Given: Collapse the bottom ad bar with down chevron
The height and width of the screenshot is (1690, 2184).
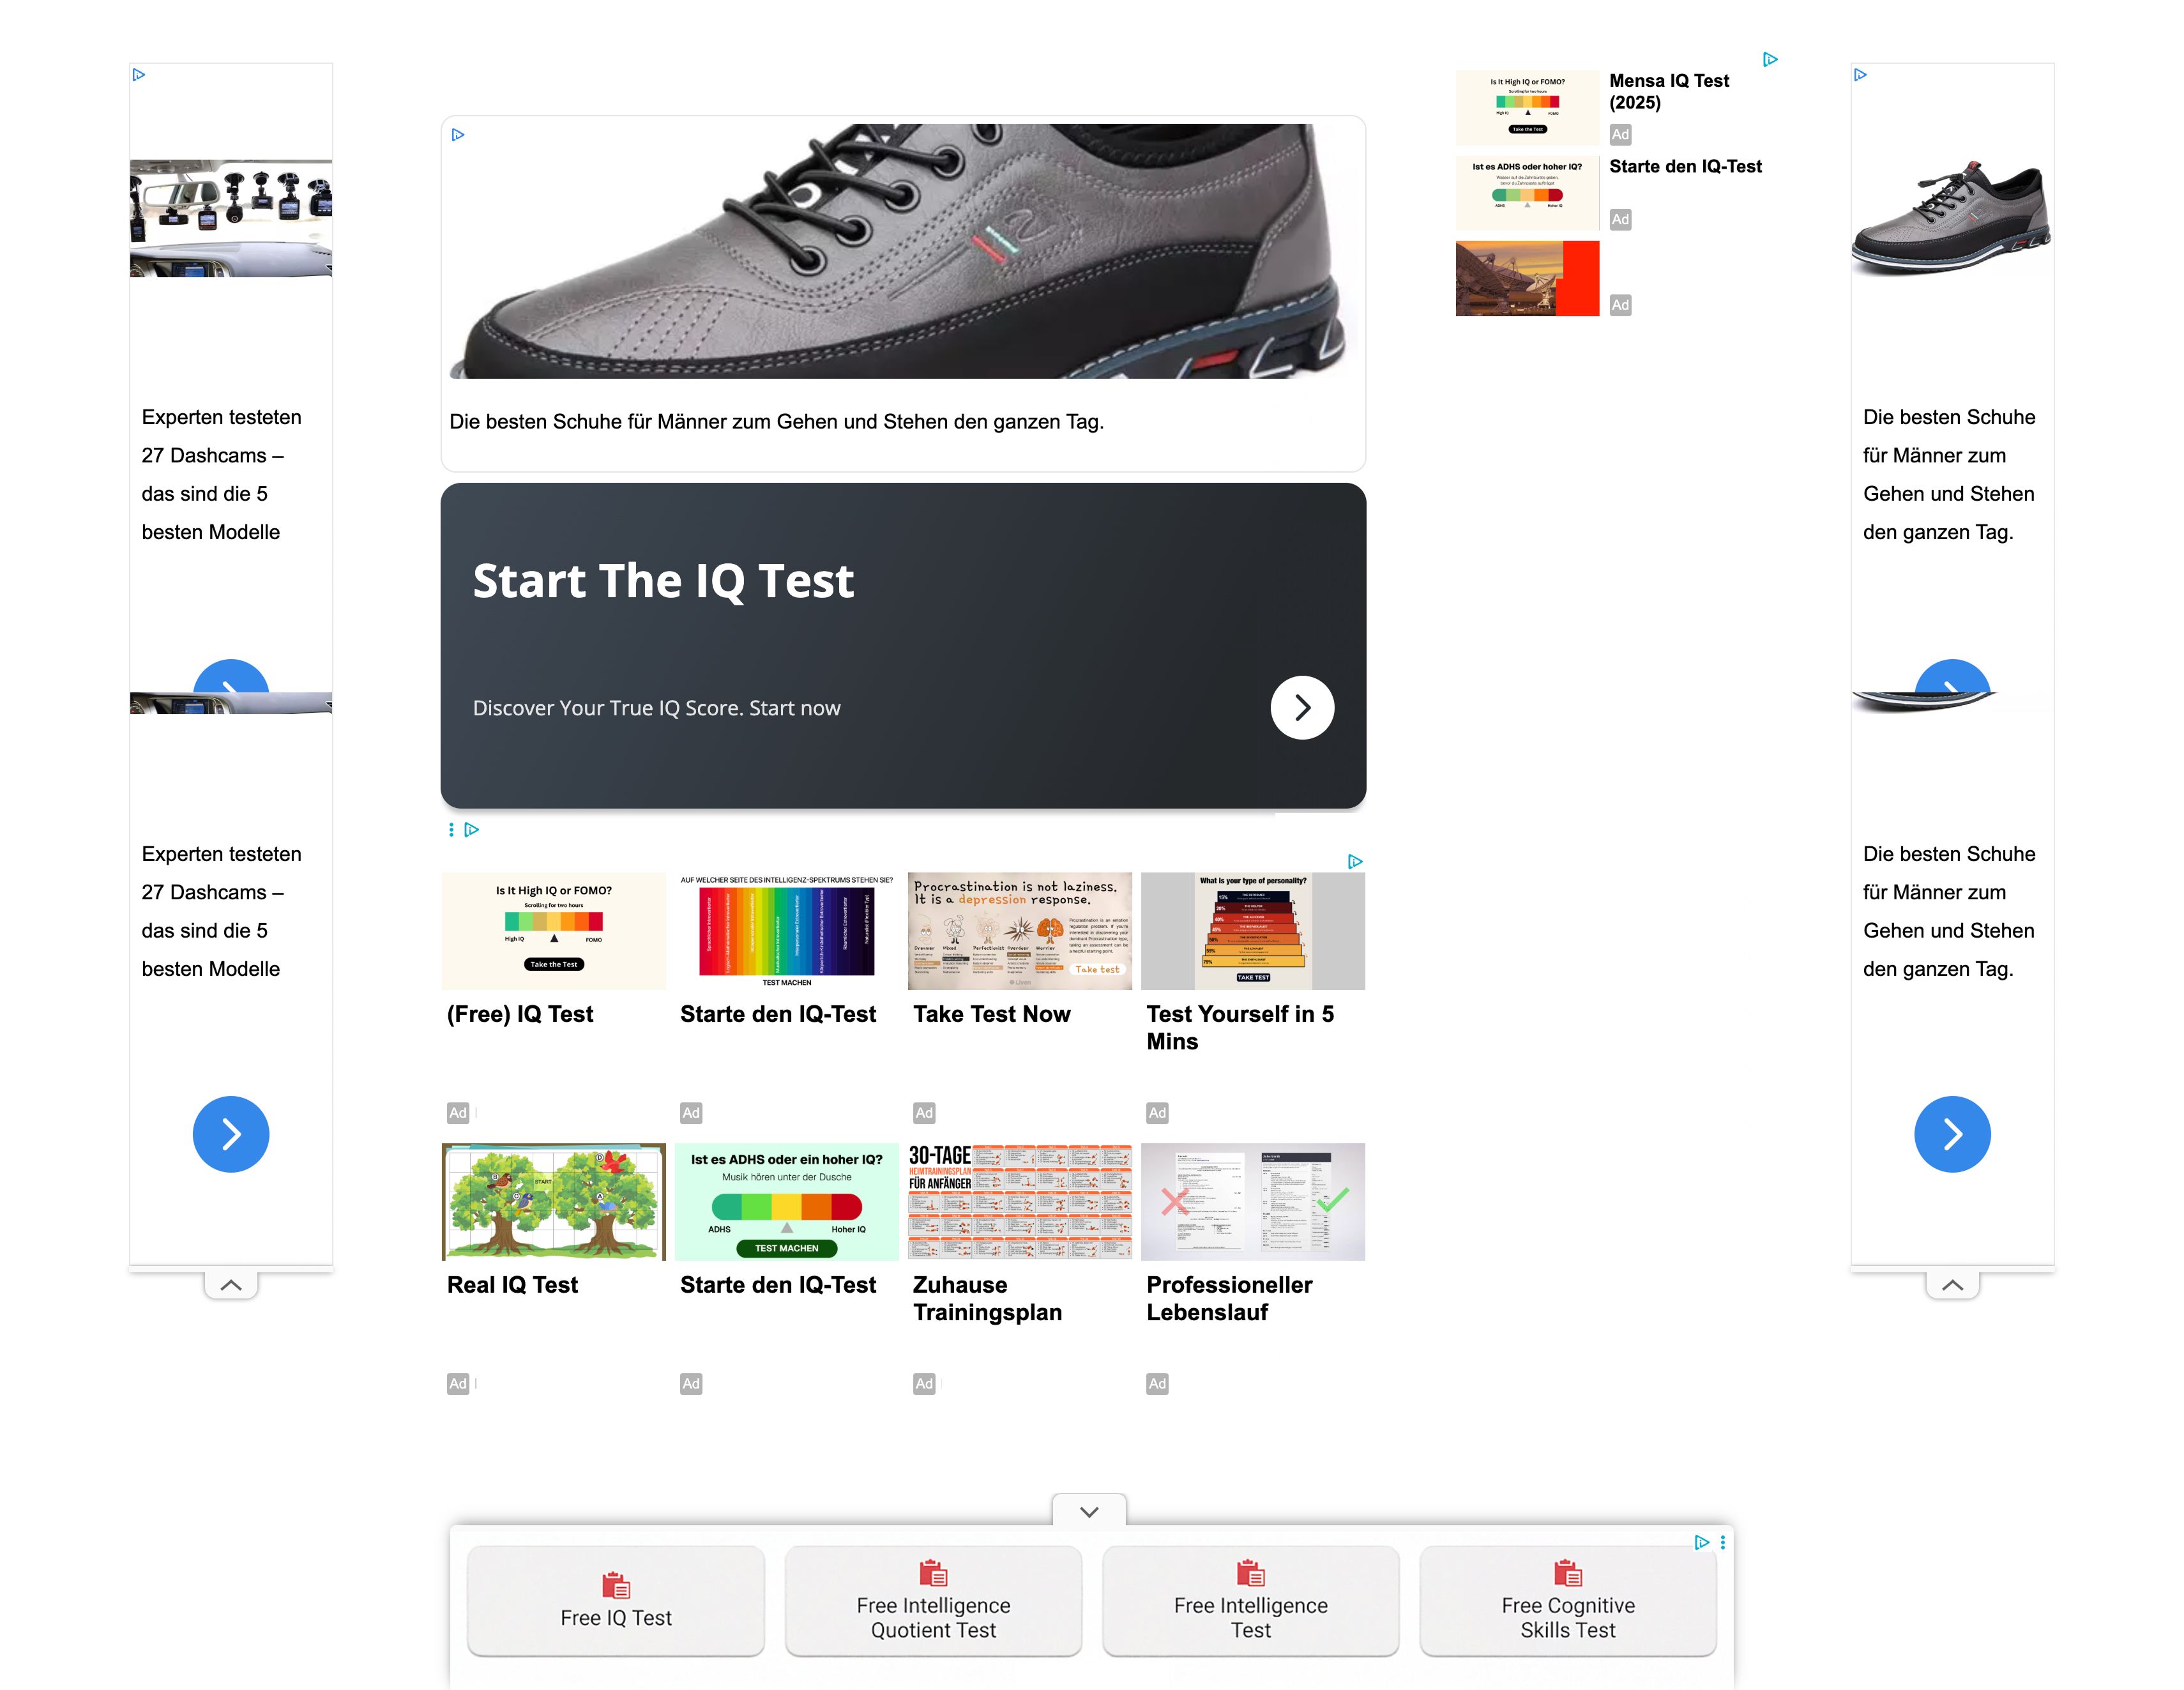Looking at the screenshot, I should click(x=1089, y=1511).
